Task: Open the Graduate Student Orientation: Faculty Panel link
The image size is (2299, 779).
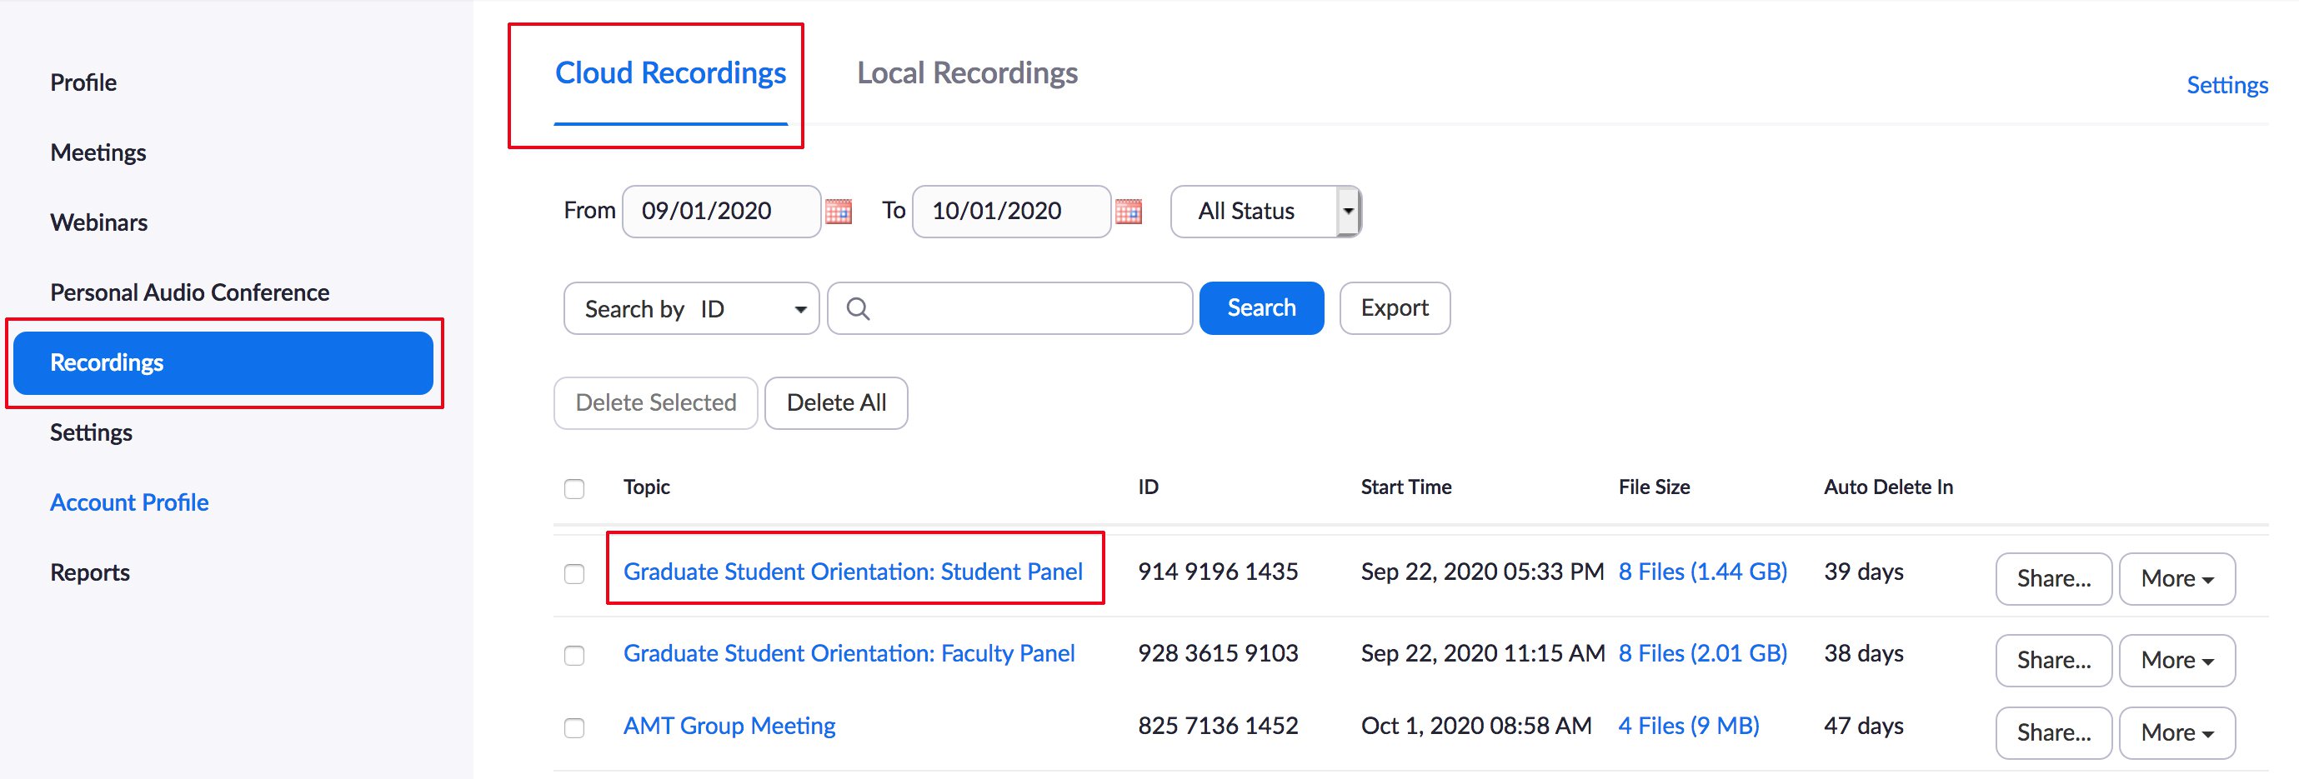Action: point(848,653)
